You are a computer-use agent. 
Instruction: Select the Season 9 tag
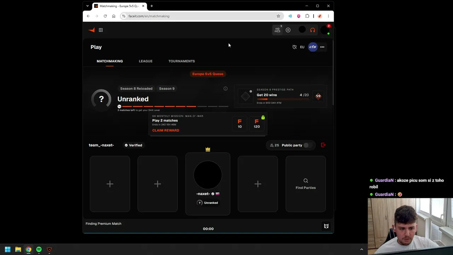click(167, 89)
